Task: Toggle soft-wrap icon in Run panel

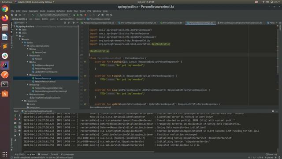Action: [19, 123]
